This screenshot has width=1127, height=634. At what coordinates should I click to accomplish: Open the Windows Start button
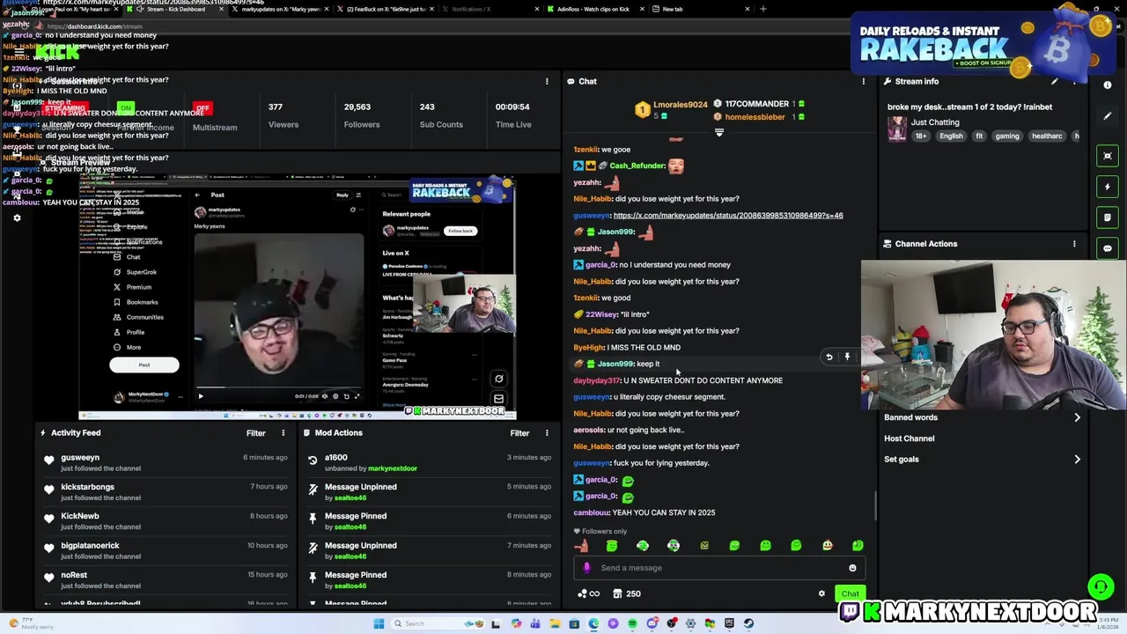(x=379, y=623)
